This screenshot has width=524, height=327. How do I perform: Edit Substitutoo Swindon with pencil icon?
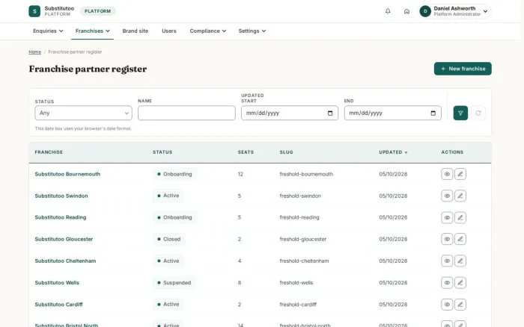(460, 196)
